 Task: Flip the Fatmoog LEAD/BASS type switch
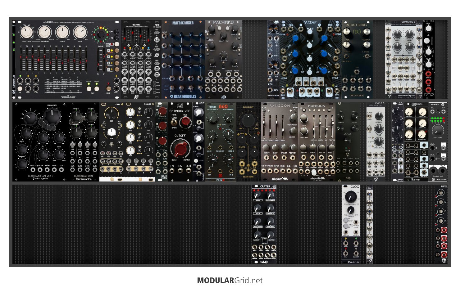[174, 122]
